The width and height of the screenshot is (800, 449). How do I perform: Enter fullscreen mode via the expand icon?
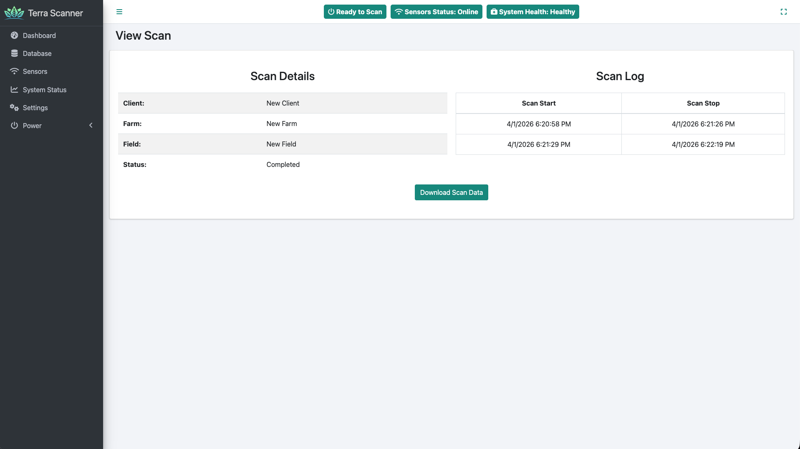click(x=784, y=12)
